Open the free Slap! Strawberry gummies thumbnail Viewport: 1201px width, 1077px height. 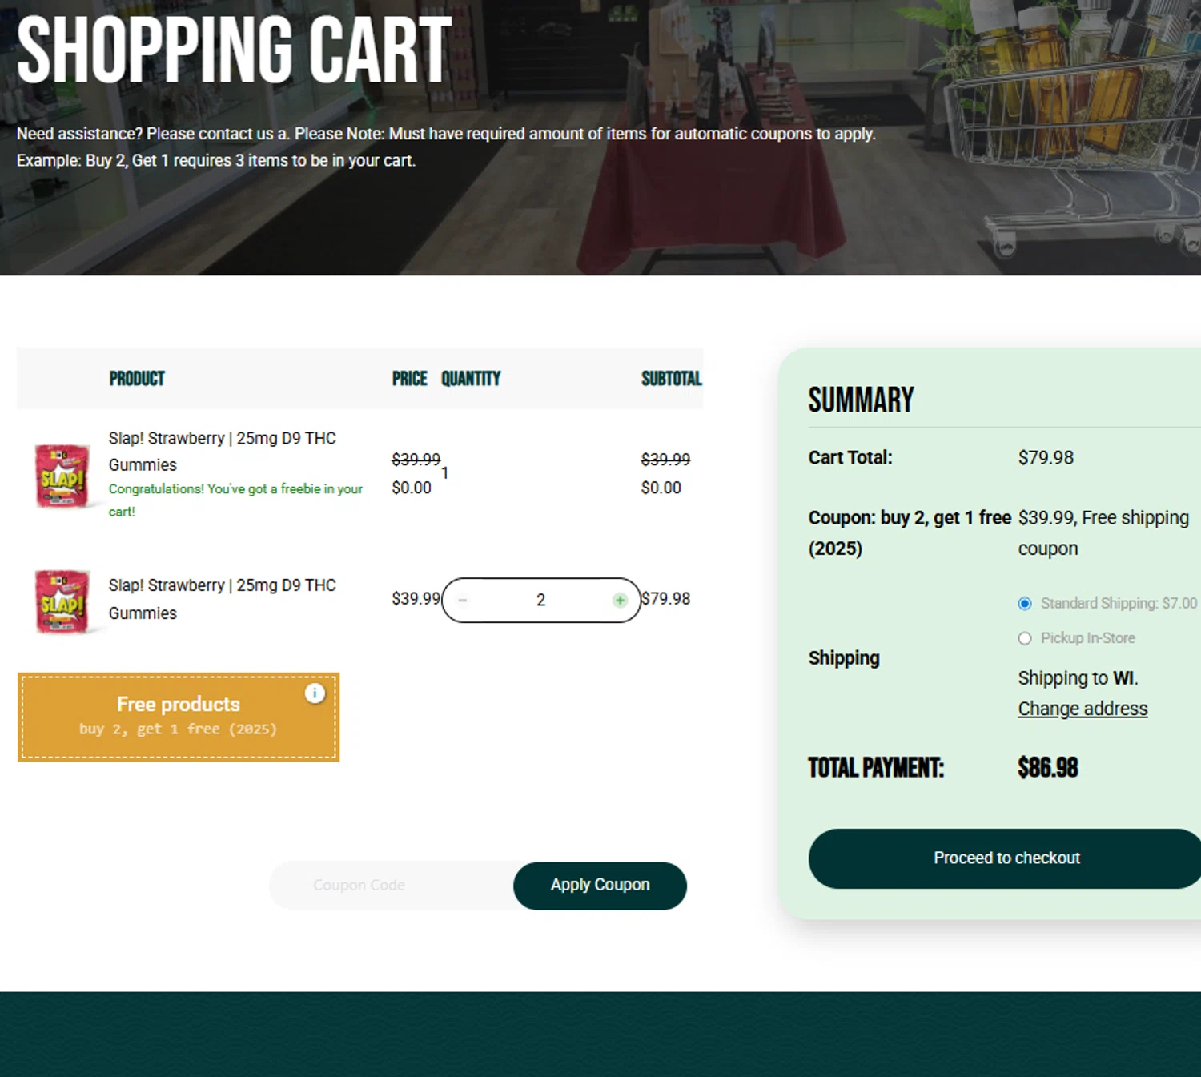tap(62, 476)
